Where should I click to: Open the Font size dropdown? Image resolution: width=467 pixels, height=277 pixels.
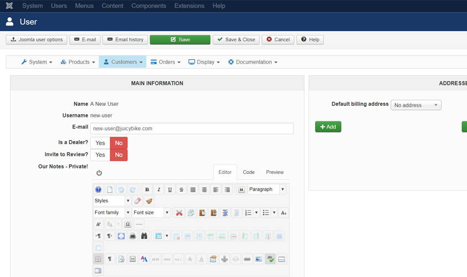click(x=151, y=213)
